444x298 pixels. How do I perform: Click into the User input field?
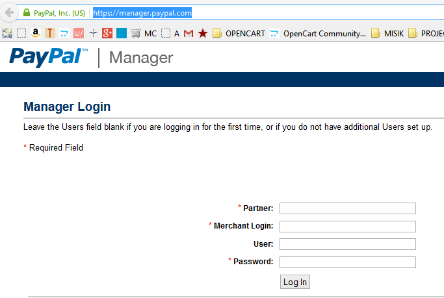pos(347,244)
